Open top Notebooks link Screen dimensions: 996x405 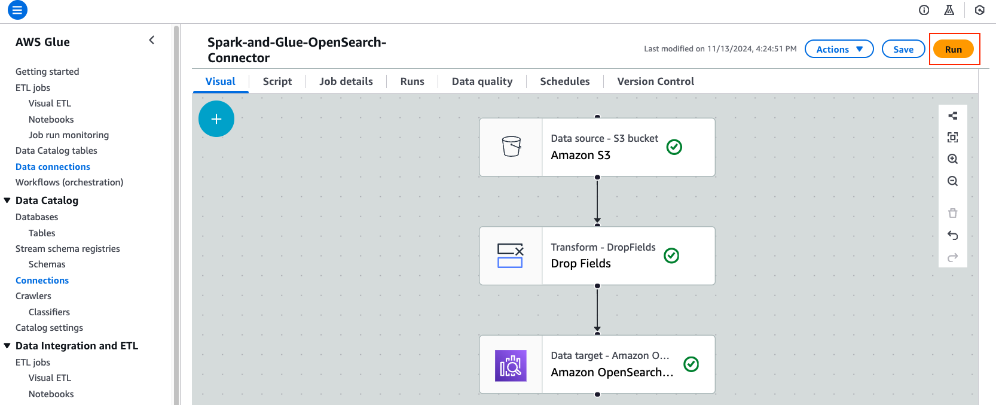pyautogui.click(x=51, y=120)
